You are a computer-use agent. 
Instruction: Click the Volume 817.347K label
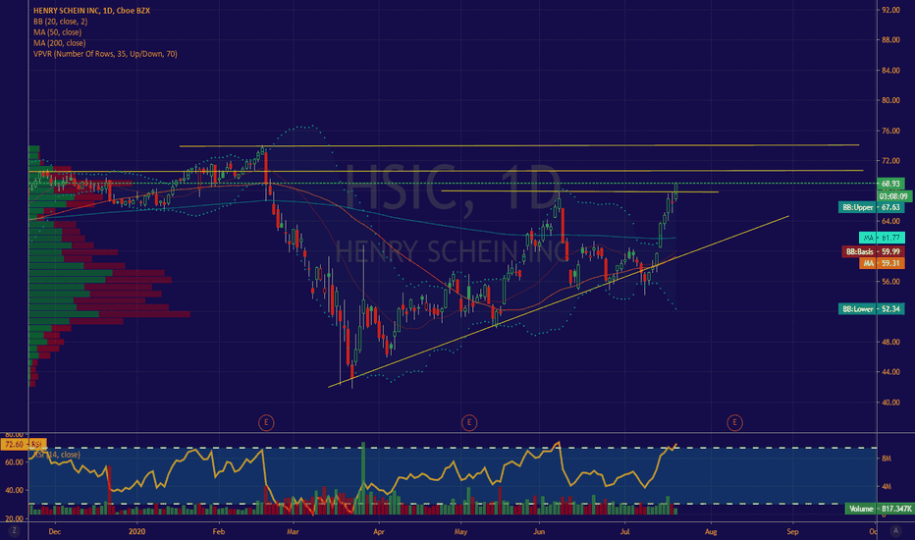[879, 509]
